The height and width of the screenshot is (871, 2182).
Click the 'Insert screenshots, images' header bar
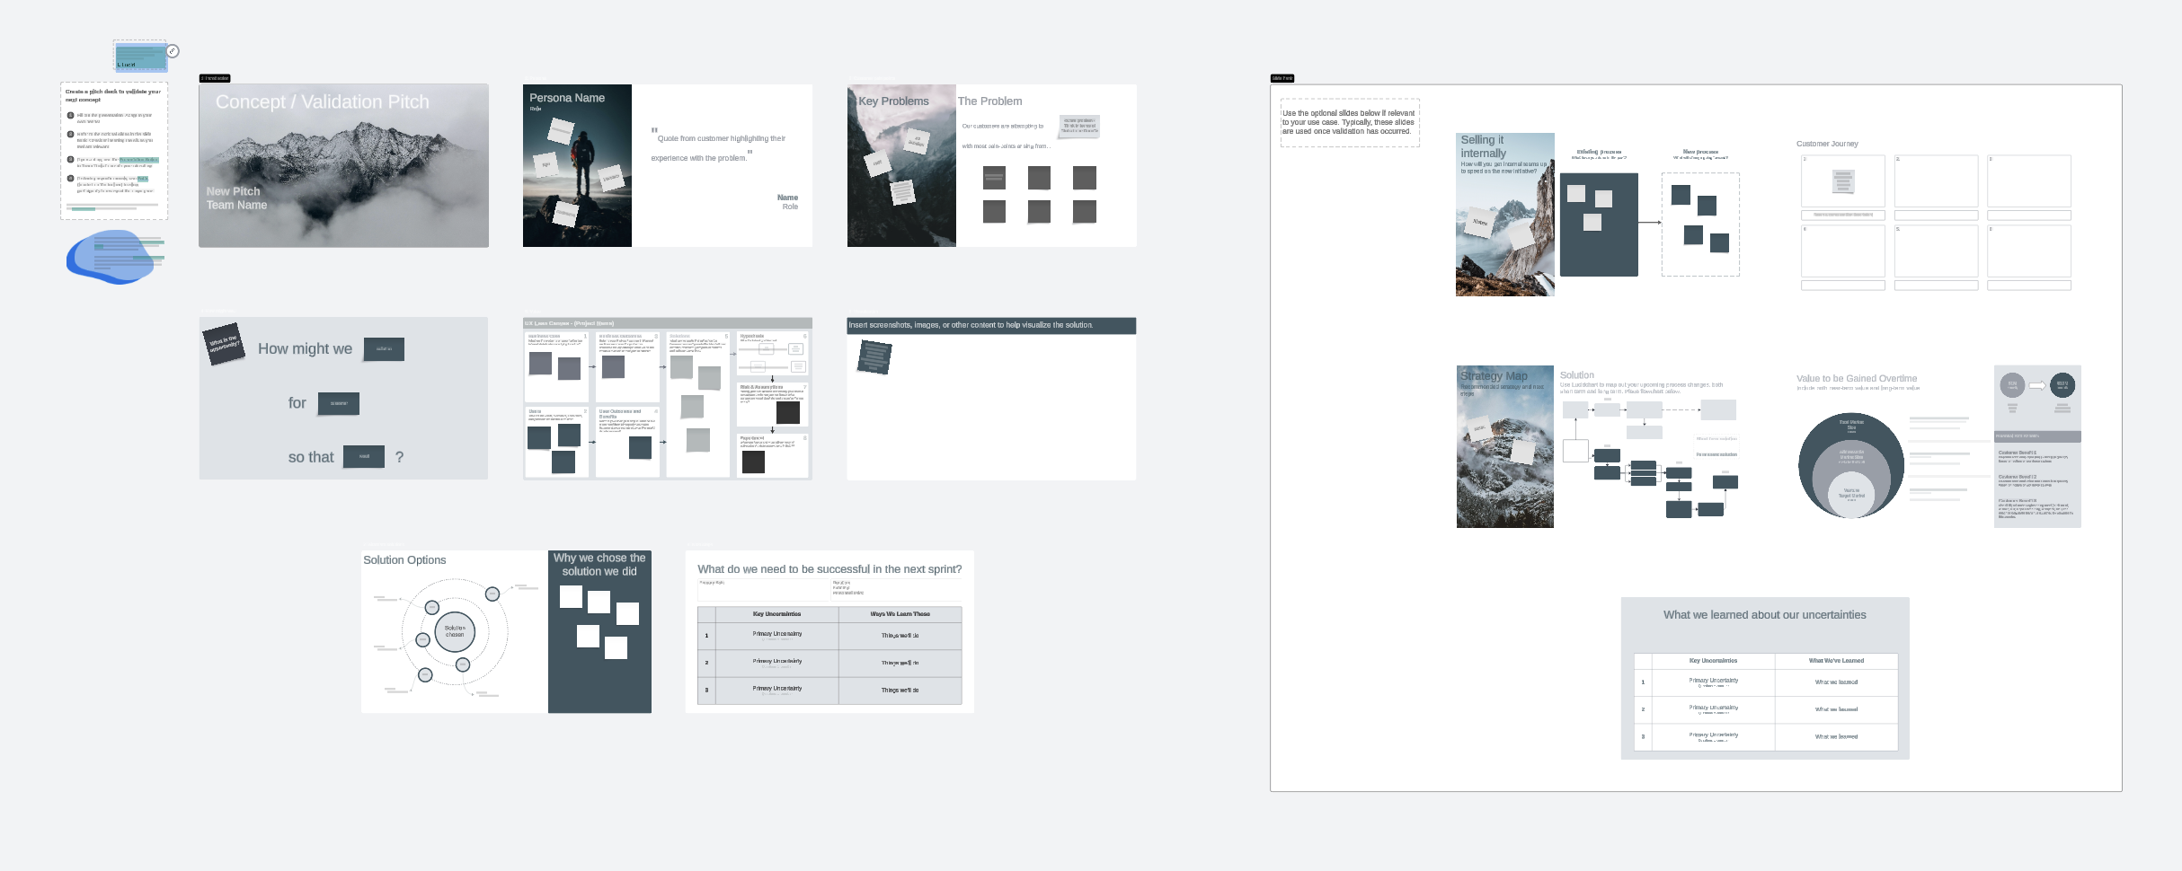[x=990, y=325]
